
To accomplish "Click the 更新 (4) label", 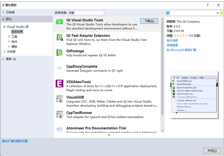I will [11, 59].
